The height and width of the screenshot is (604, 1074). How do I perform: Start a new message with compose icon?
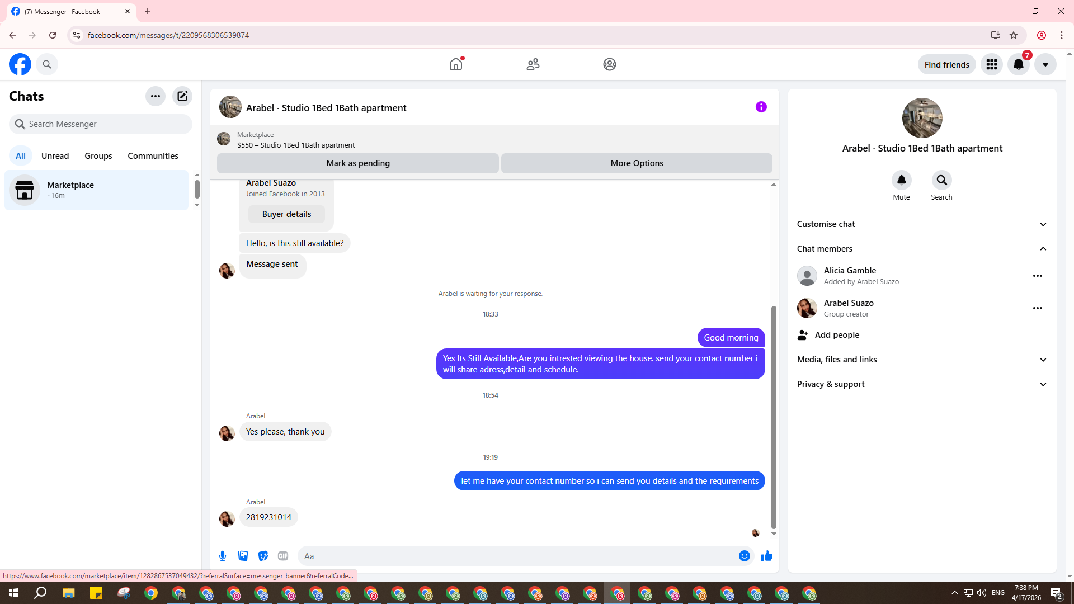[182, 96]
